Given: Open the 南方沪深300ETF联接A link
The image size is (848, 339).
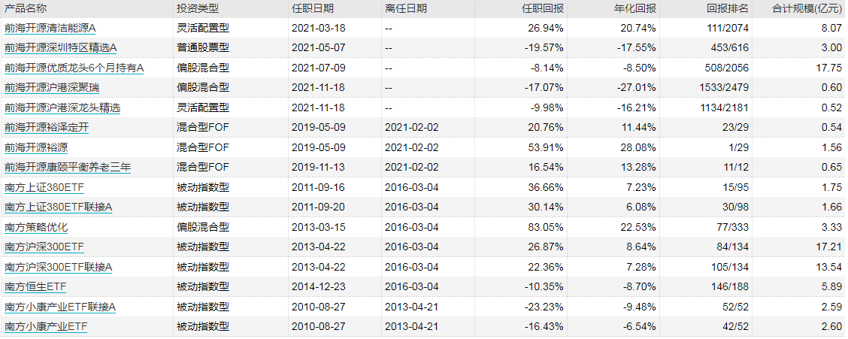Looking at the screenshot, I should 58,267.
